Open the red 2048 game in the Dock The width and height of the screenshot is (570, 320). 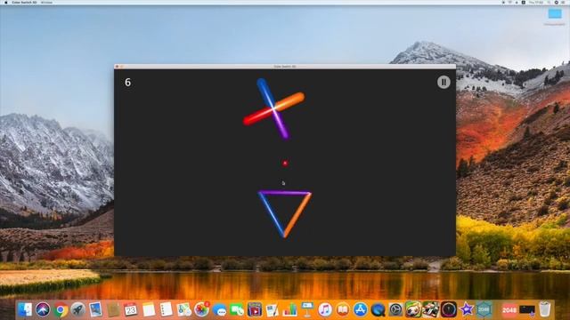pyautogui.click(x=509, y=310)
